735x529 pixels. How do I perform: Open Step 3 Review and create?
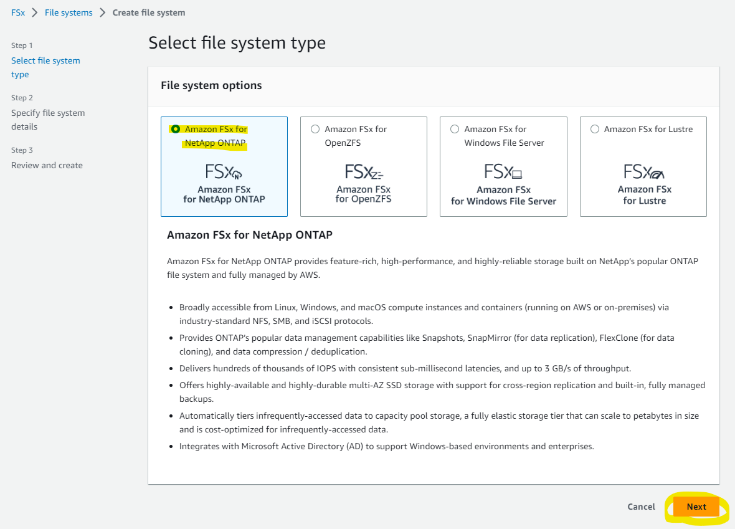[x=47, y=164]
